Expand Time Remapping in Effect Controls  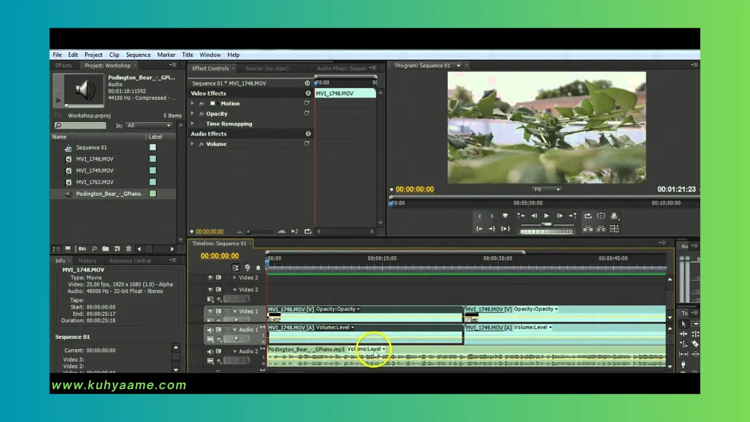[x=192, y=124]
